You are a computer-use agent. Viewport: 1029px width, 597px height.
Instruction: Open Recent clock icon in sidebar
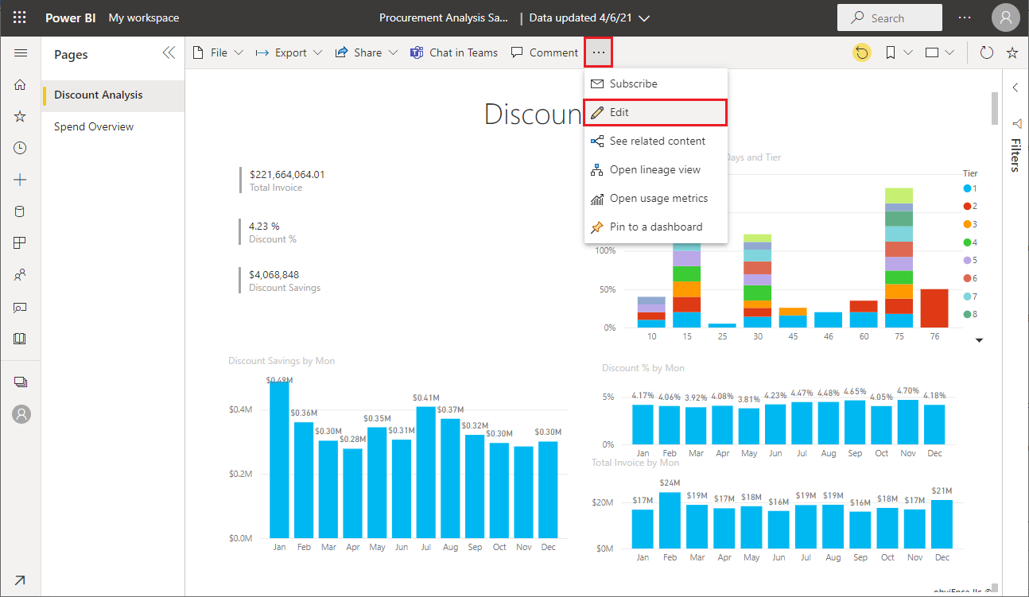click(x=21, y=148)
